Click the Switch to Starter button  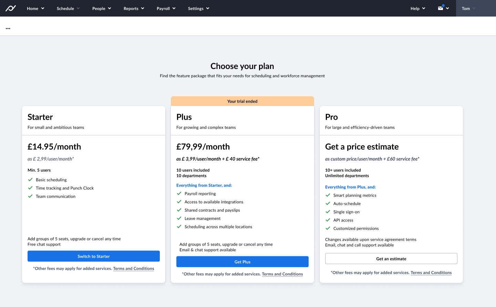point(94,256)
